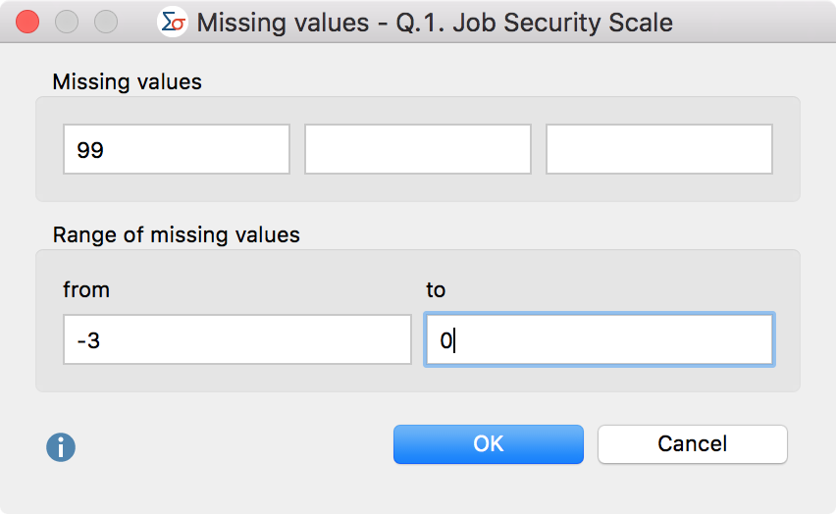Click the "from" label text

click(x=86, y=290)
